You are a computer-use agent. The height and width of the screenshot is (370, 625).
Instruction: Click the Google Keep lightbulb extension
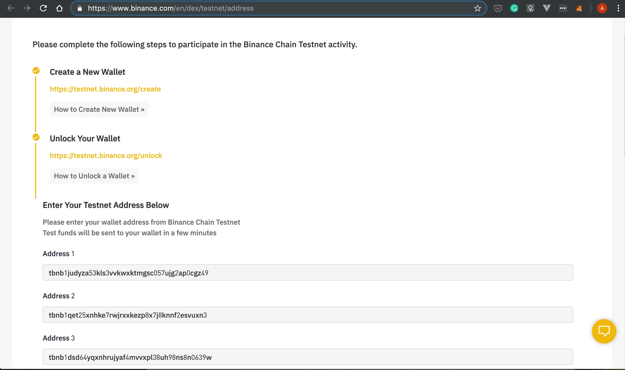530,8
